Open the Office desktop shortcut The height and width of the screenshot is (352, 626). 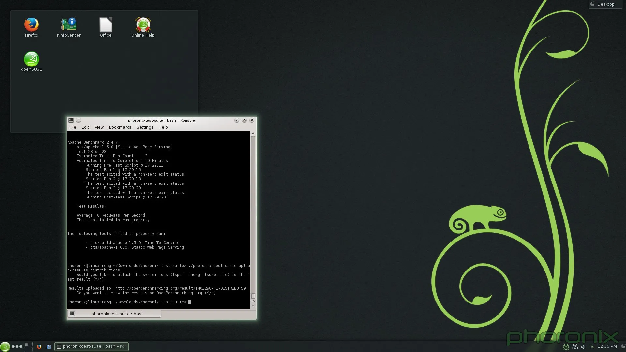coord(106,25)
